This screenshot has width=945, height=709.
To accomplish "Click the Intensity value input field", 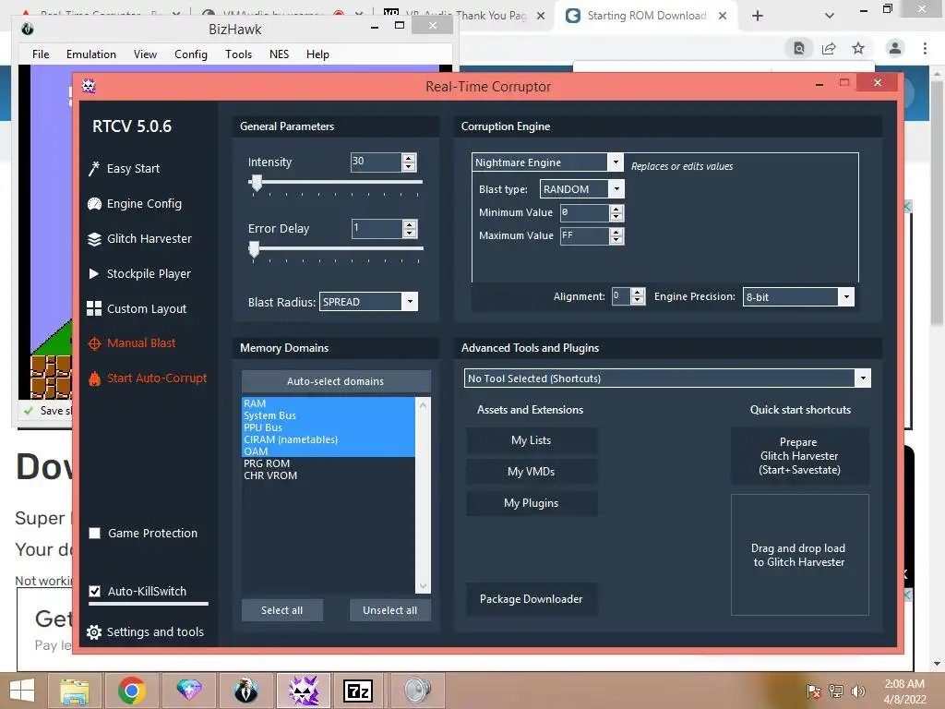I will click(x=376, y=162).
